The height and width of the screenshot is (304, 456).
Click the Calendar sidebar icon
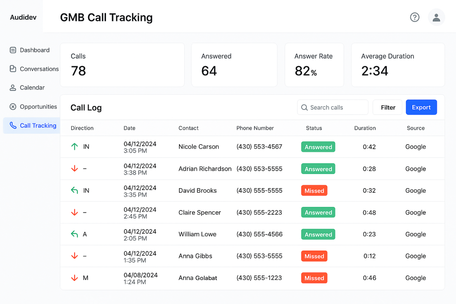pyautogui.click(x=12, y=88)
